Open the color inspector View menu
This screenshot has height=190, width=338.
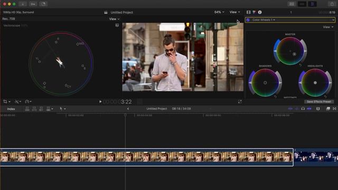[x=328, y=27]
